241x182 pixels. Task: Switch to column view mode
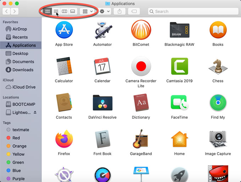pos(64,11)
